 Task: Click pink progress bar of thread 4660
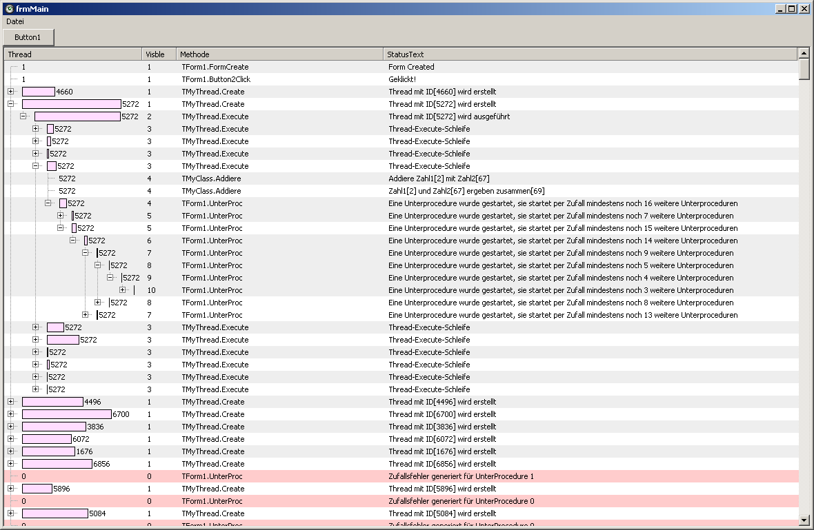pyautogui.click(x=39, y=92)
